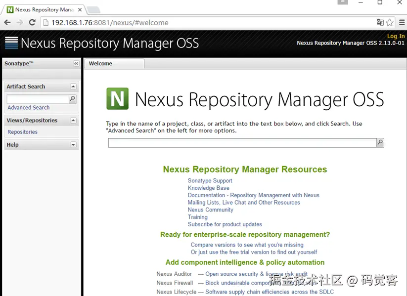Click the Nexus Auditor label

(174, 274)
